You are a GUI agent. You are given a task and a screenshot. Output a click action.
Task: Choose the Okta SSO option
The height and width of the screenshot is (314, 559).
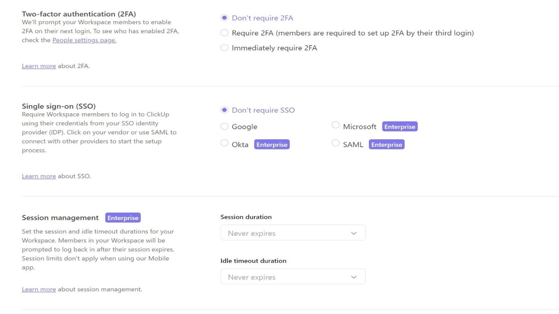pyautogui.click(x=225, y=143)
